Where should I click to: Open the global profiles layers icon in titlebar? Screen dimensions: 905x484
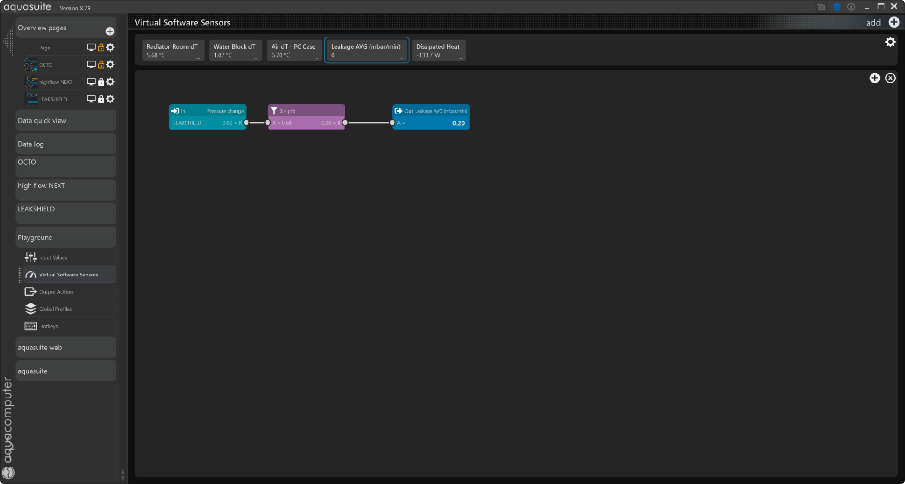point(836,7)
